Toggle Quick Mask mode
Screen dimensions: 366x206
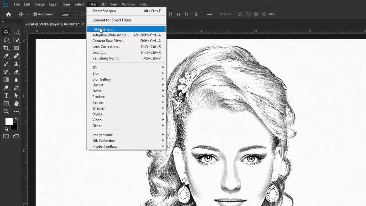pyautogui.click(x=6, y=136)
